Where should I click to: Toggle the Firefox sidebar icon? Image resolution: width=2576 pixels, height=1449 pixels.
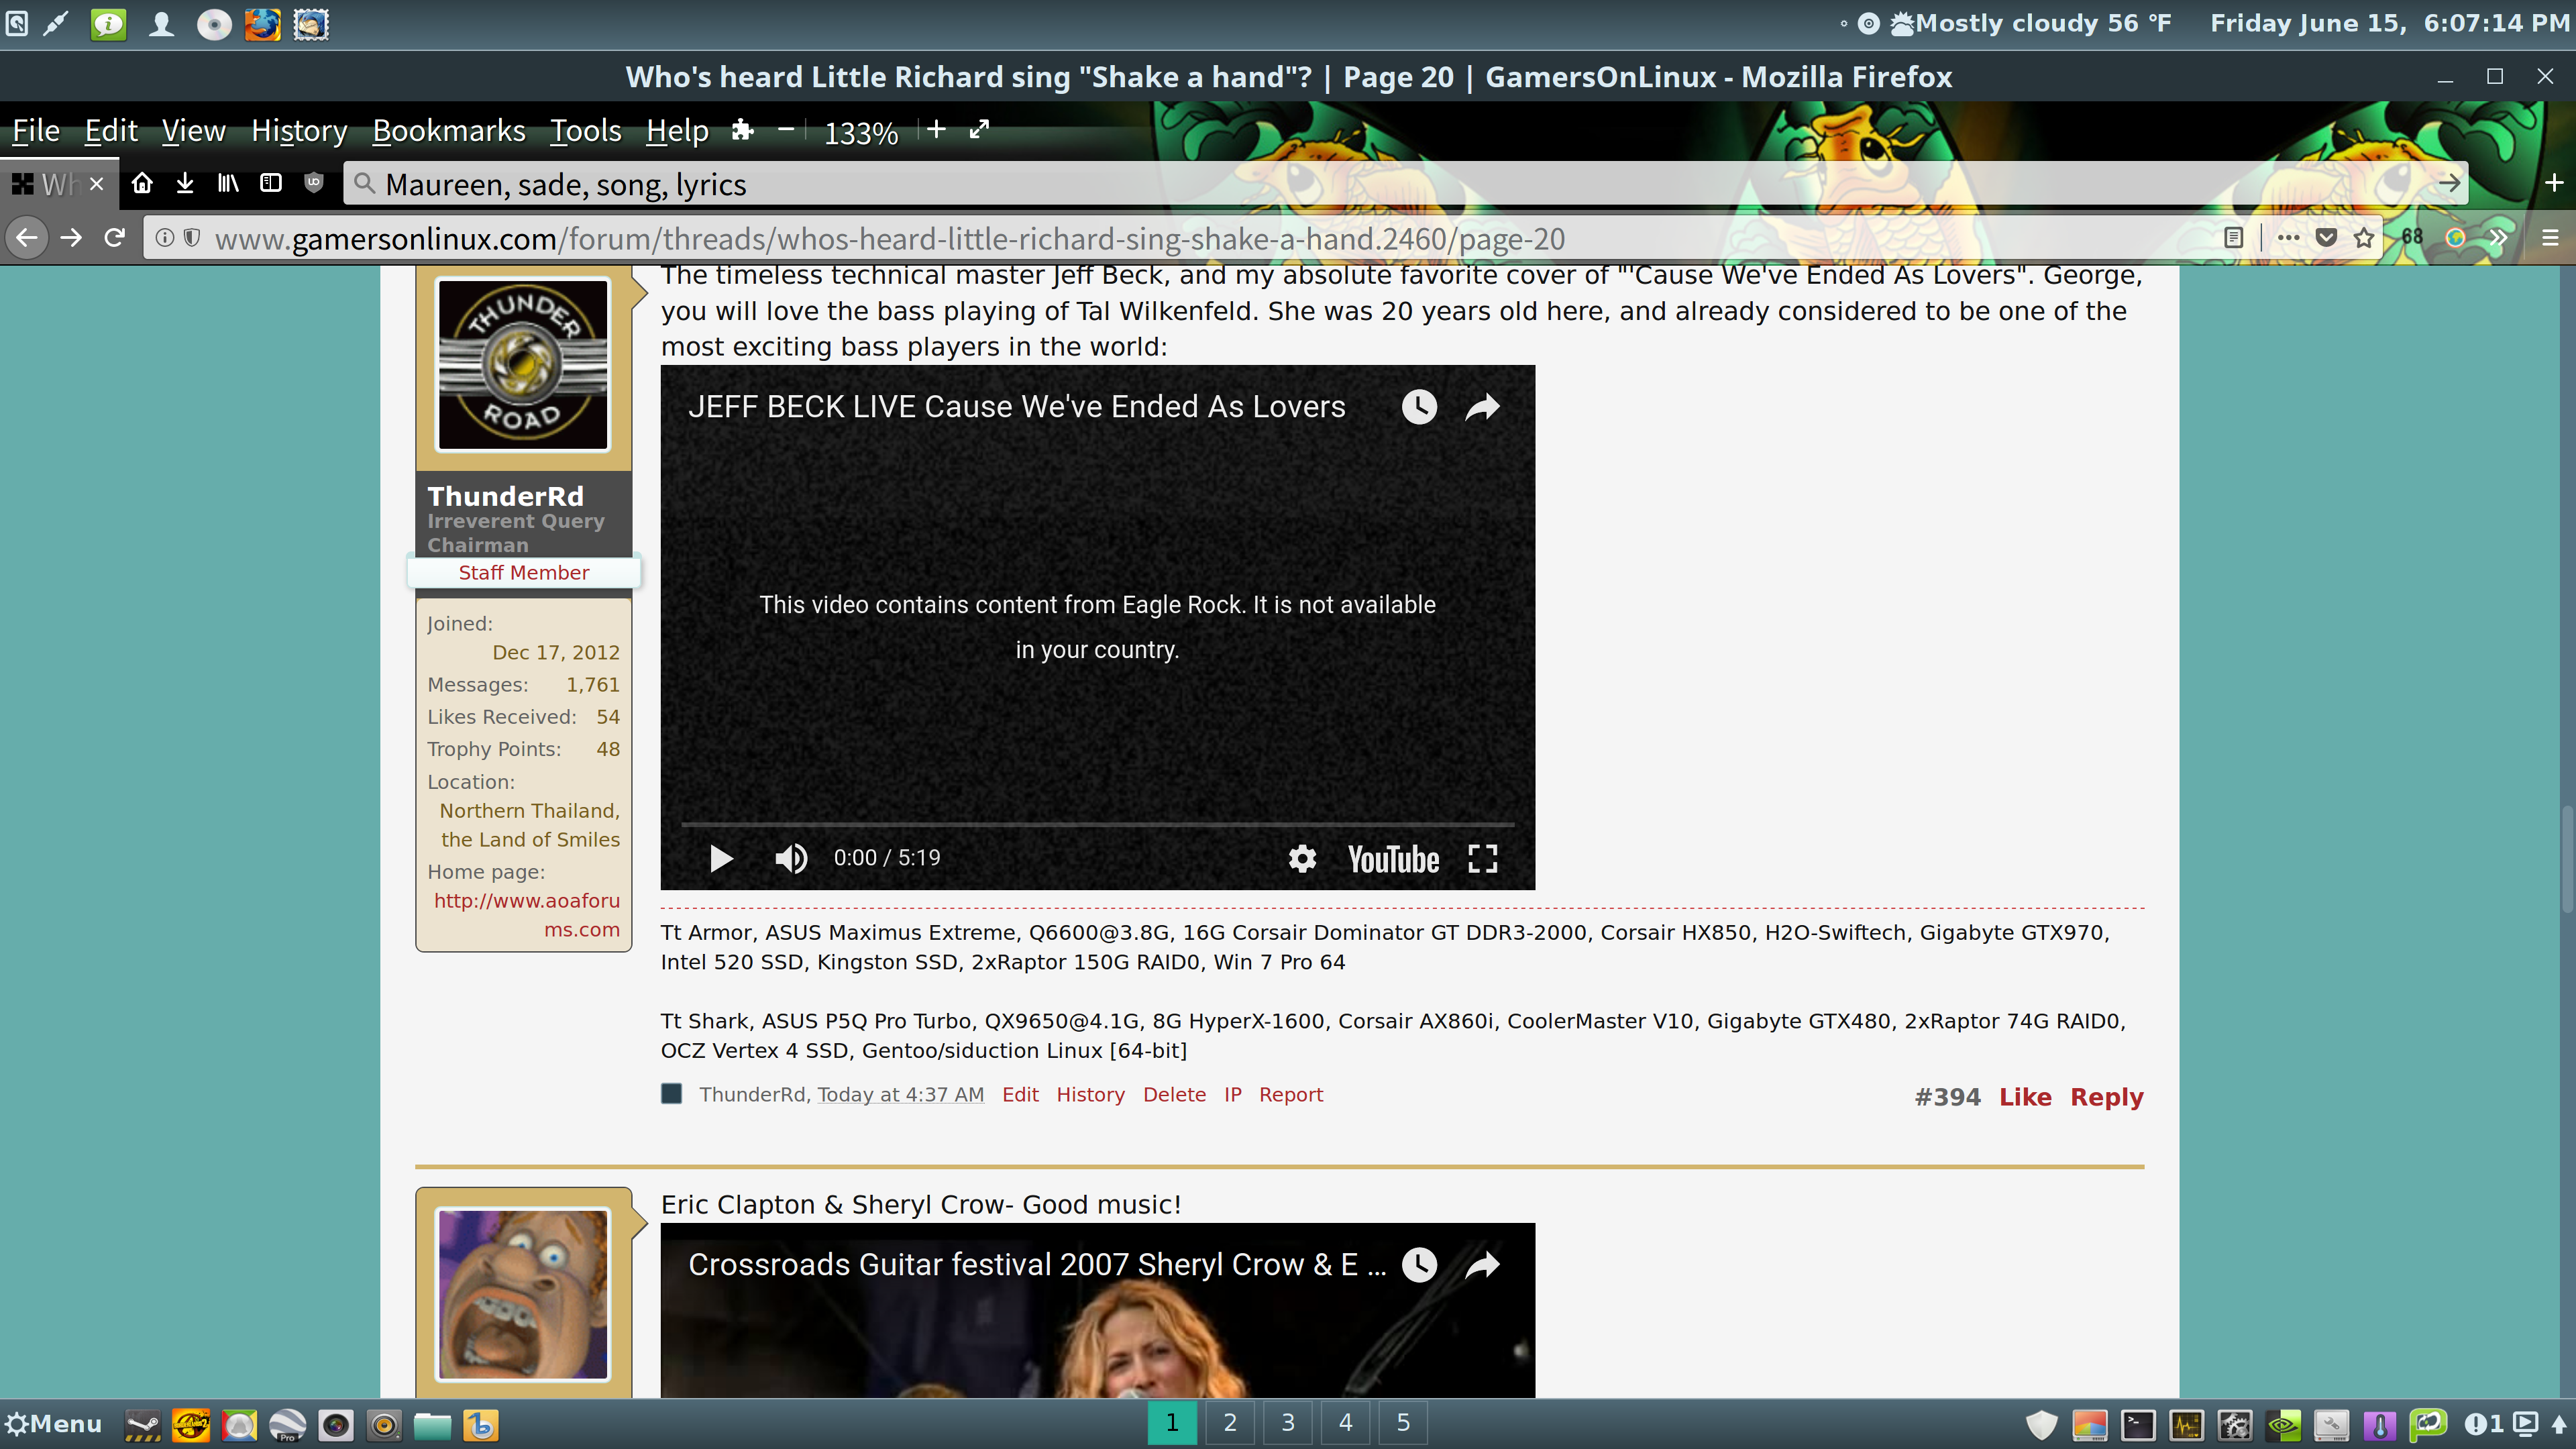271,183
